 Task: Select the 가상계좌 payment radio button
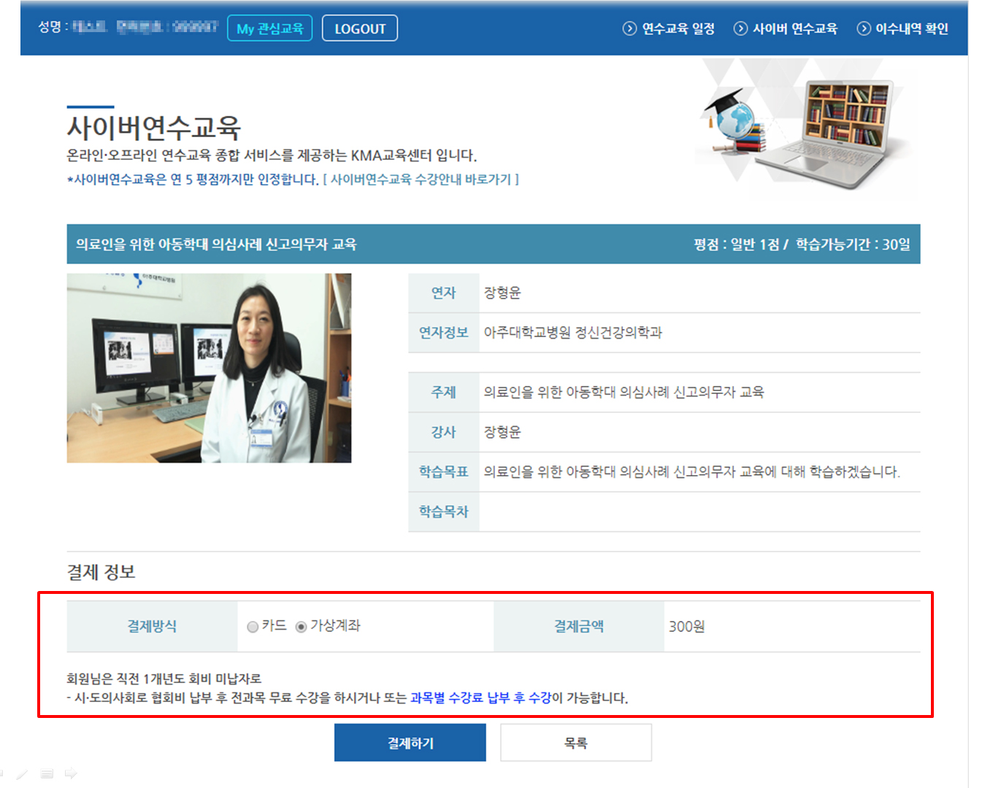point(301,627)
